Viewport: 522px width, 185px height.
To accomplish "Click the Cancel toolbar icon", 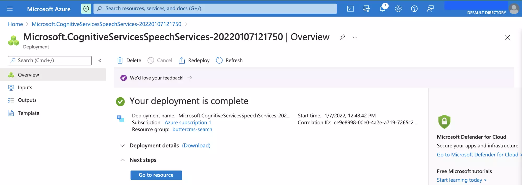I will 151,60.
